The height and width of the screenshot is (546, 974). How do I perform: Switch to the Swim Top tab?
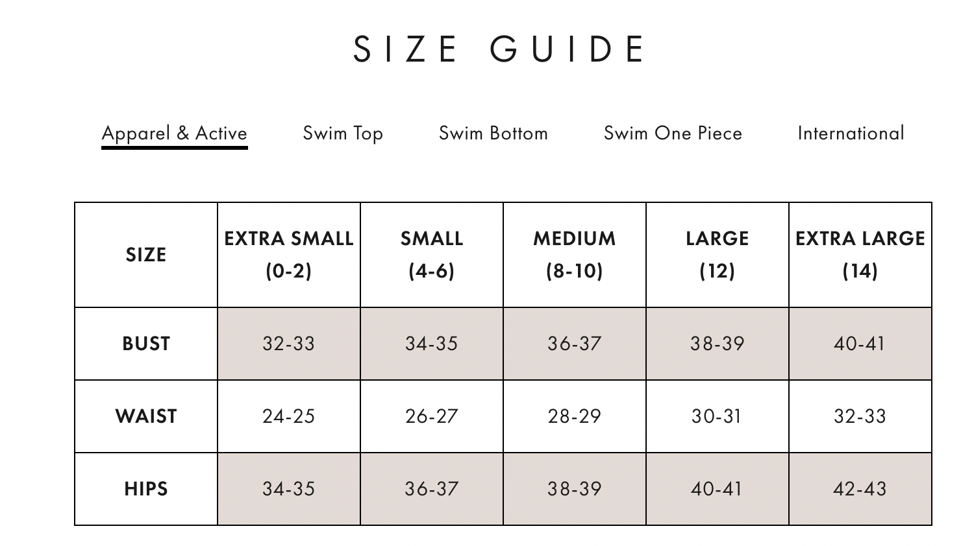tap(343, 133)
